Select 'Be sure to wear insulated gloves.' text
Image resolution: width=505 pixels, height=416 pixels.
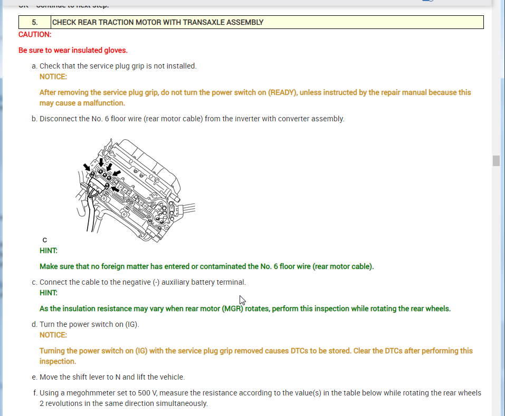[73, 50]
